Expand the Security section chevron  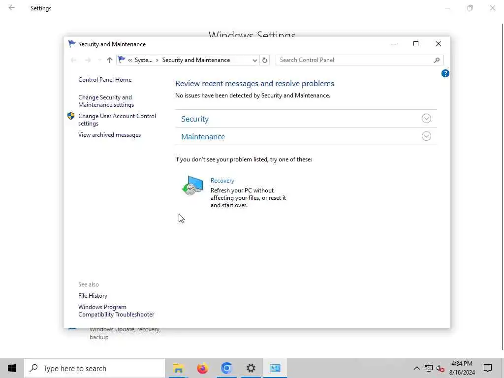[426, 119]
